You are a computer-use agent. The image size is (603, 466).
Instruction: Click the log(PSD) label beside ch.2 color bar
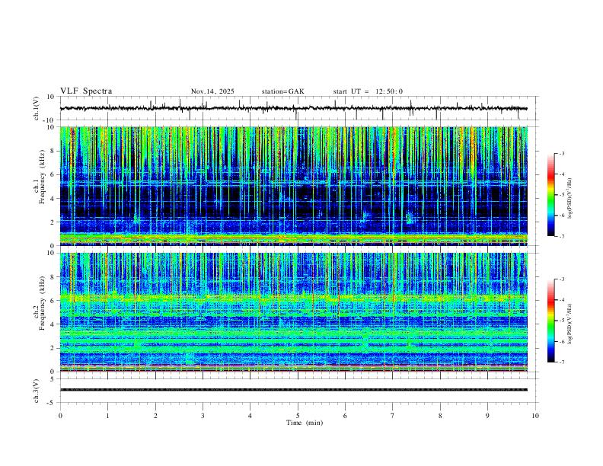(571, 324)
